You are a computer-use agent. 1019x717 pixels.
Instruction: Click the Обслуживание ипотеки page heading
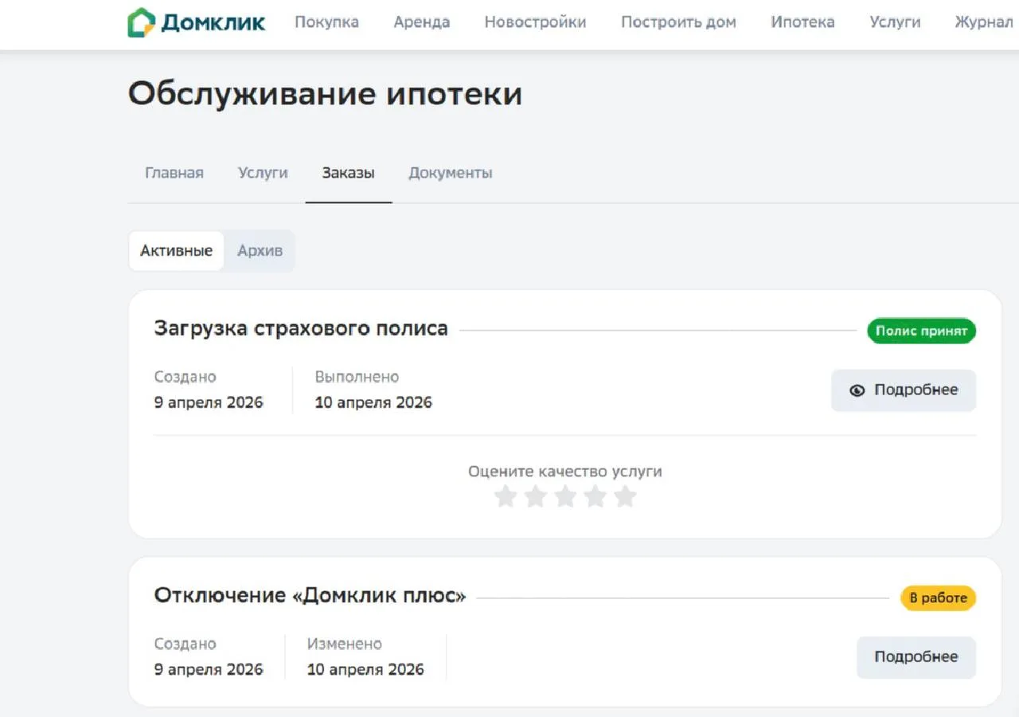(325, 94)
